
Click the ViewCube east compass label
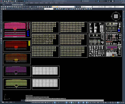tap(120, 16)
